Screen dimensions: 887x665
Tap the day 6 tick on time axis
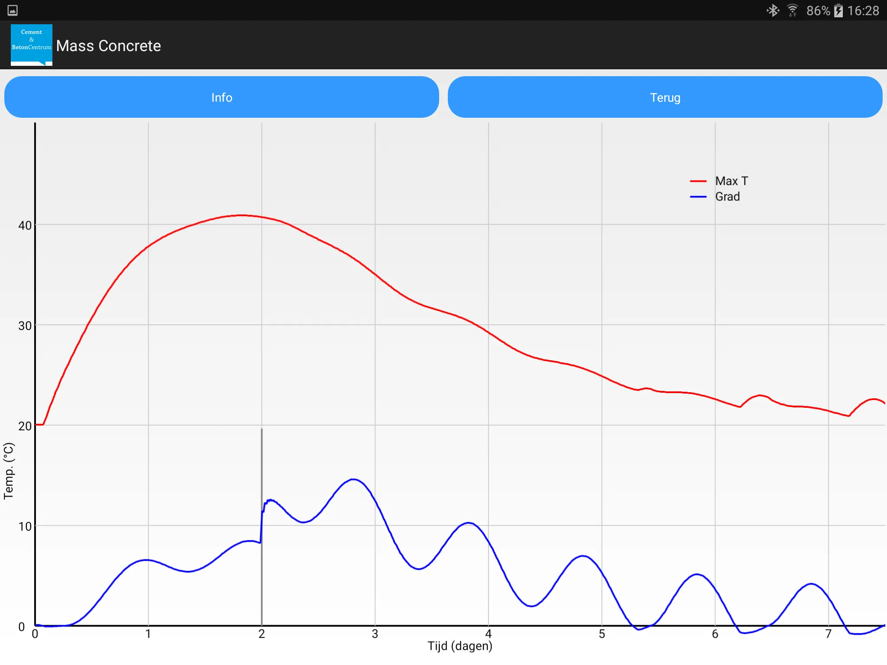point(715,634)
